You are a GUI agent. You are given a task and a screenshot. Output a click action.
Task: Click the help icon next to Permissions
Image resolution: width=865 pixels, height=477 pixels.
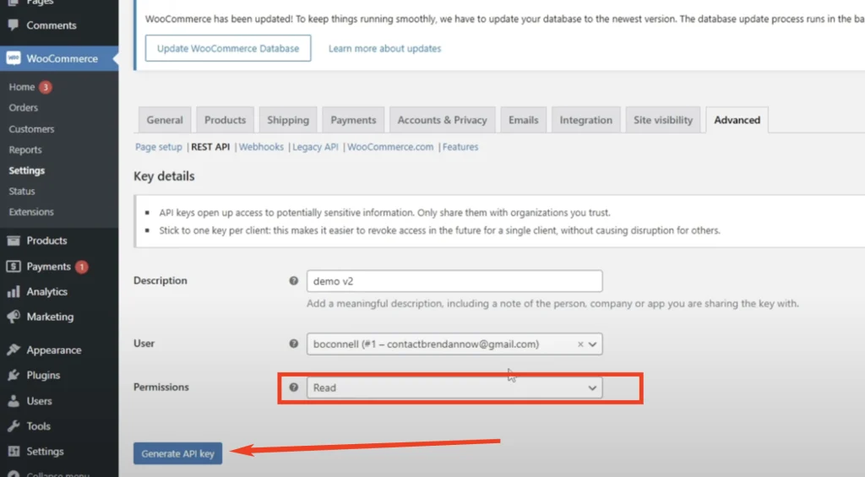coord(293,388)
